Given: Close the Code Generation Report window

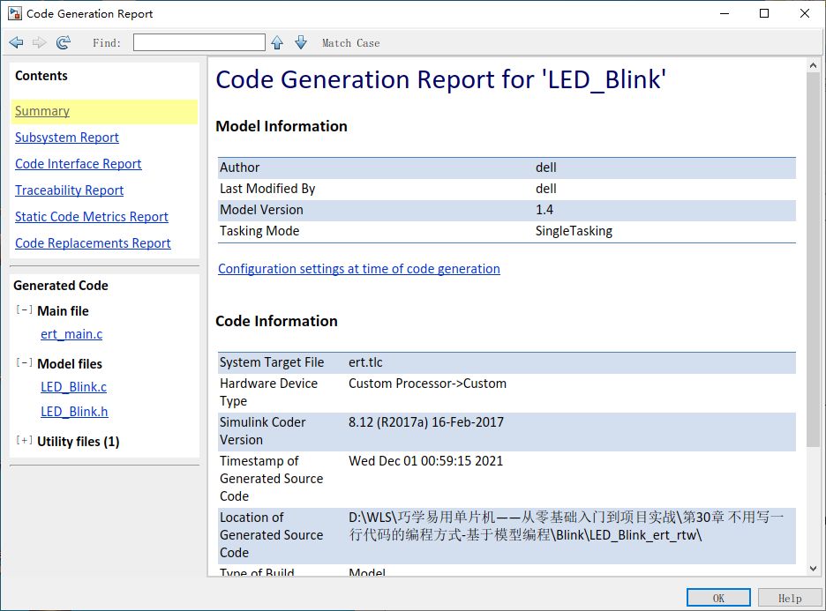Looking at the screenshot, I should click(x=805, y=14).
